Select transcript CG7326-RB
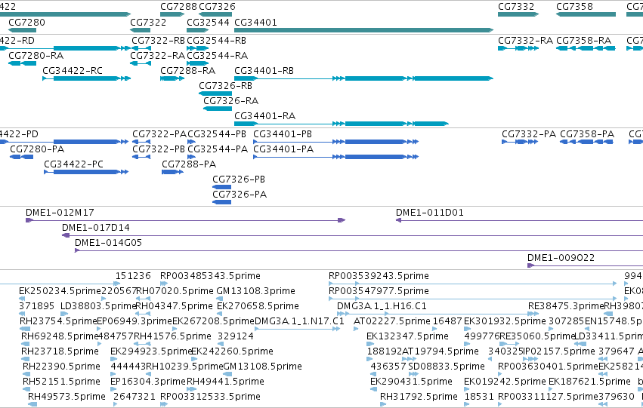 (215, 94)
